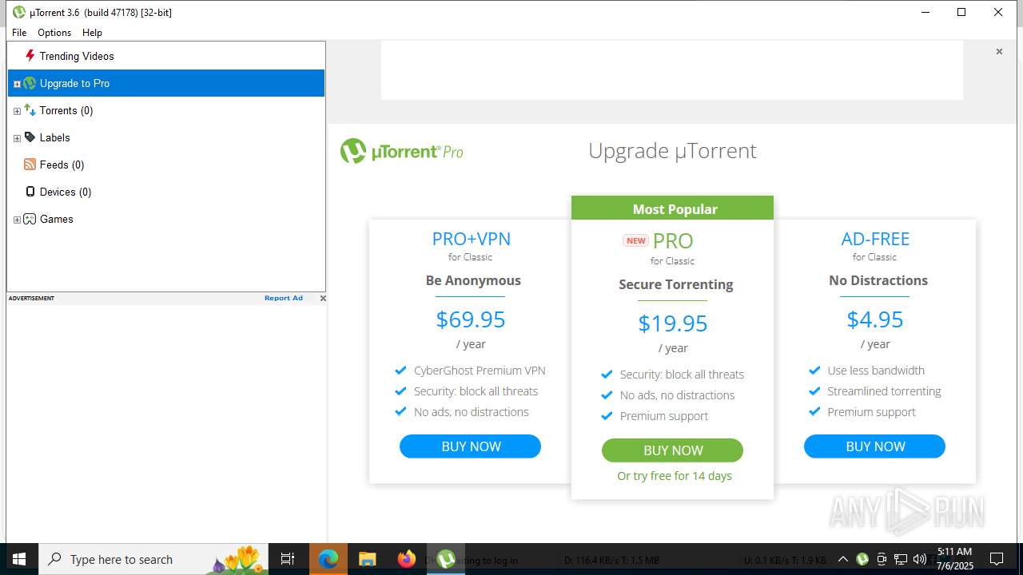The width and height of the screenshot is (1023, 575).
Task: Expand the Labels tree node
Action: [17, 138]
